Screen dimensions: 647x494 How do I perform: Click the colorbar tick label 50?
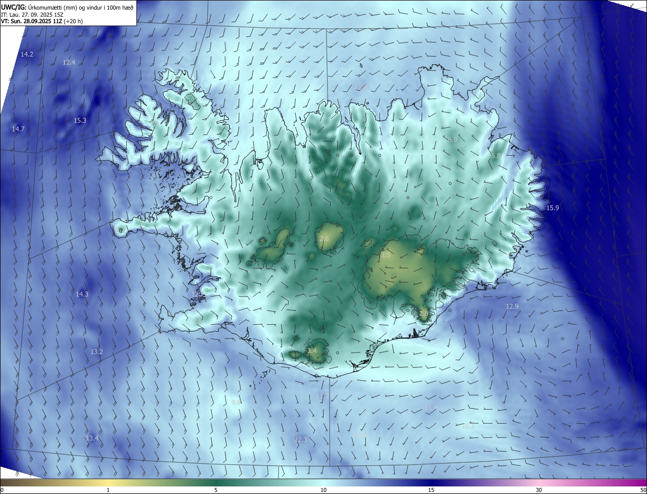click(643, 490)
